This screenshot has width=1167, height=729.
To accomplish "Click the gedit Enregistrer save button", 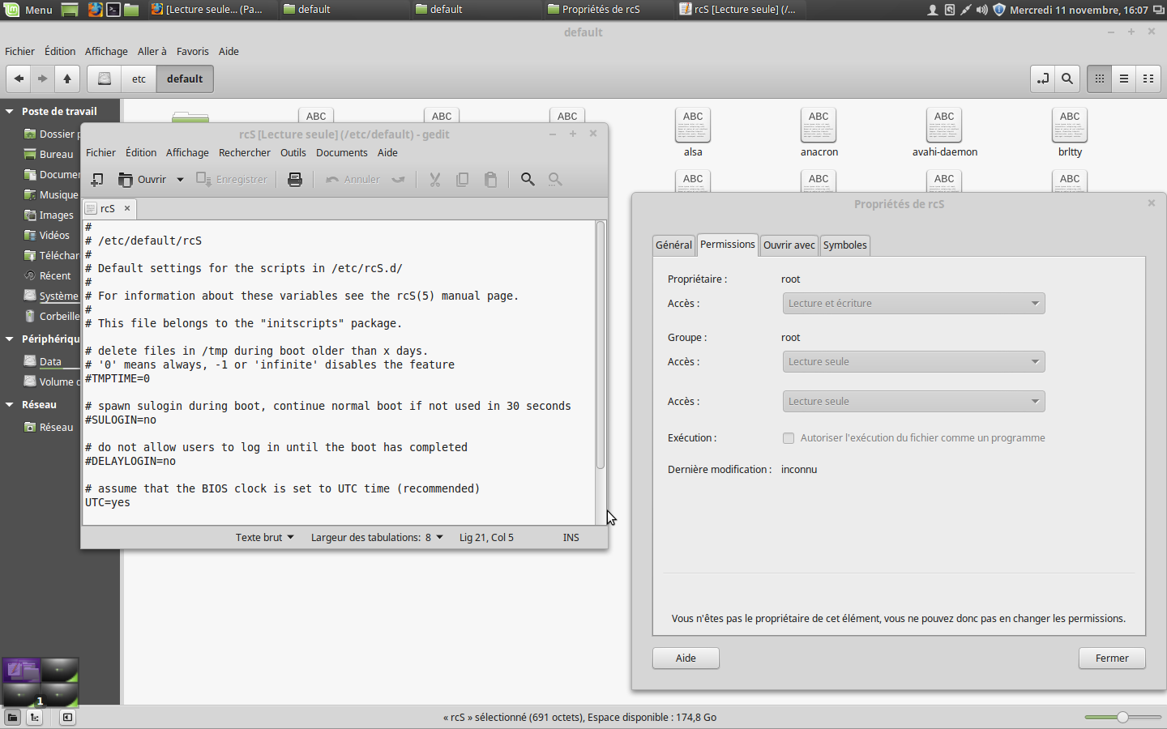I will click(232, 179).
